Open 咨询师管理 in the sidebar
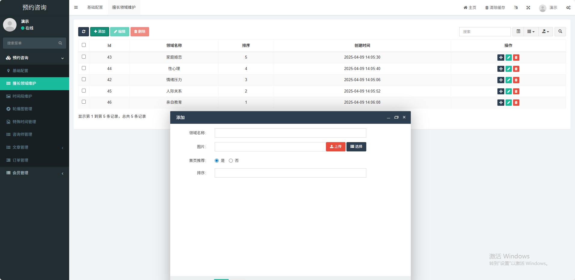 [35, 134]
